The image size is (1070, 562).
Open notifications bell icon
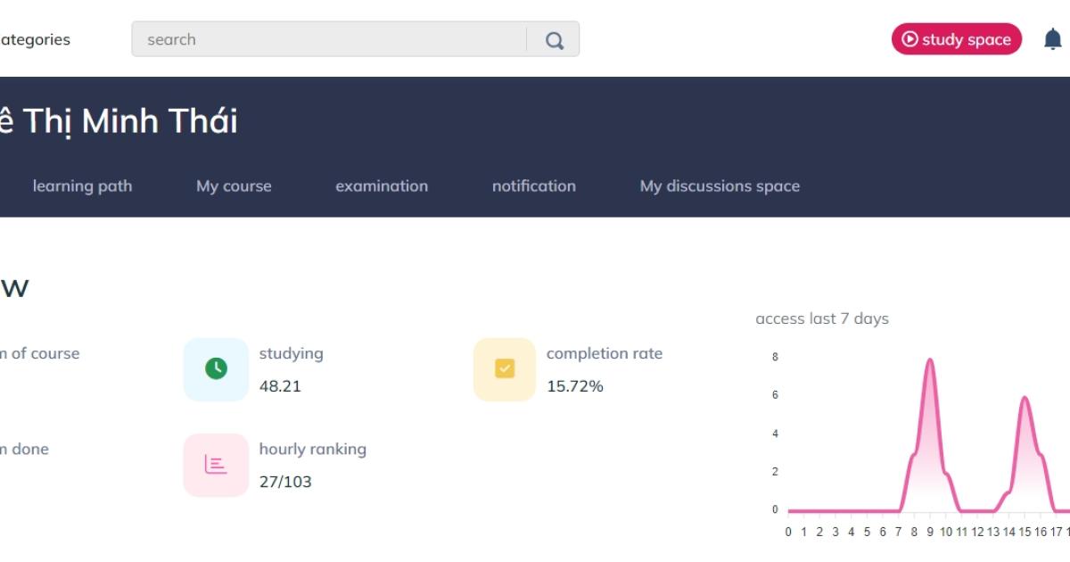(x=1053, y=39)
